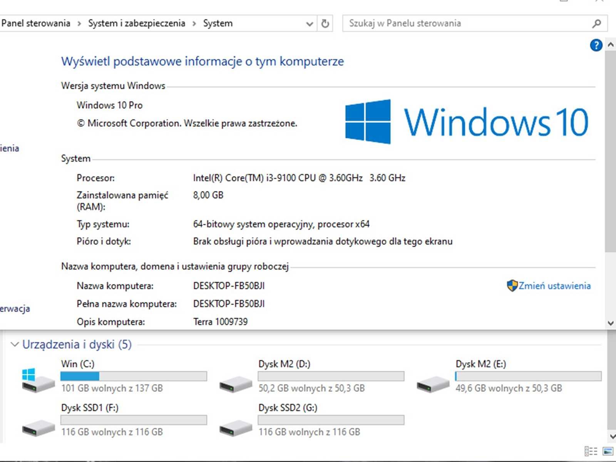Click the Procesor: label
The image size is (616, 462).
(95, 178)
